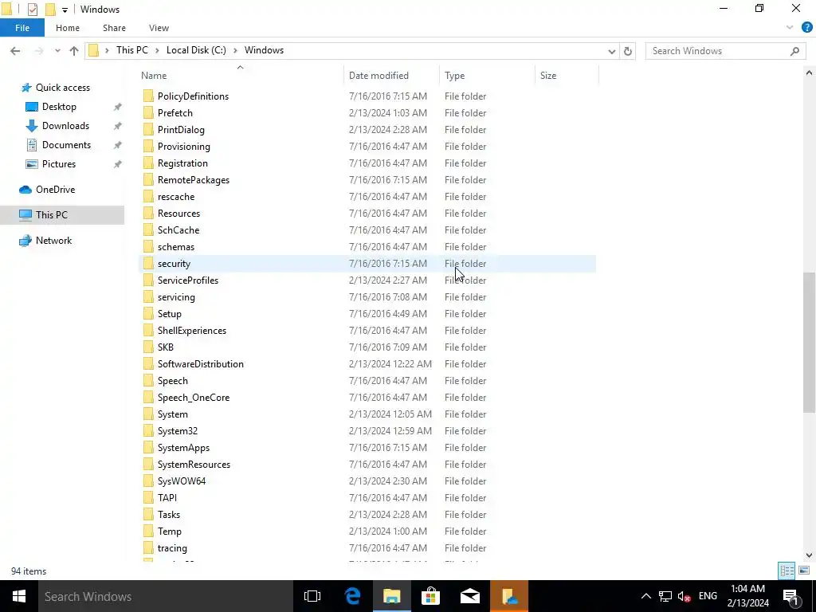Switch to Large icons view layout

(x=804, y=571)
